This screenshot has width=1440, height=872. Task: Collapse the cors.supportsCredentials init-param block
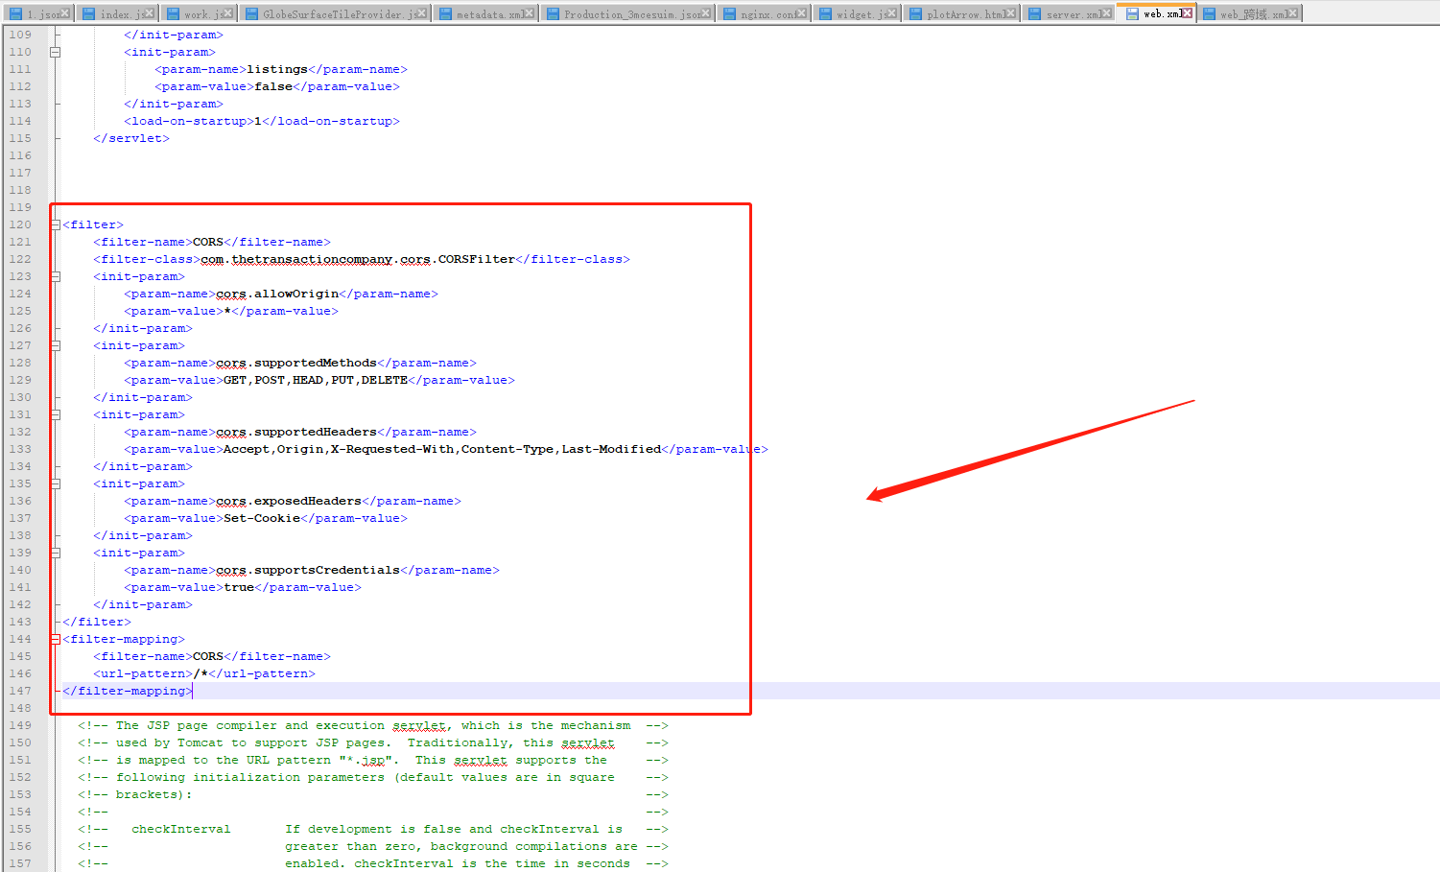click(55, 552)
